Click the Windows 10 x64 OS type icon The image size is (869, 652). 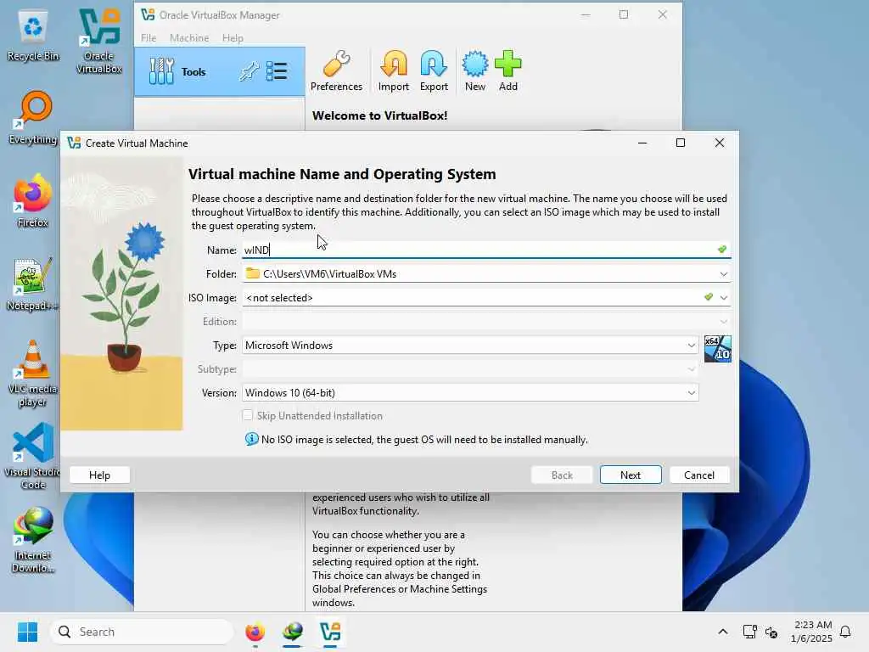718,349
